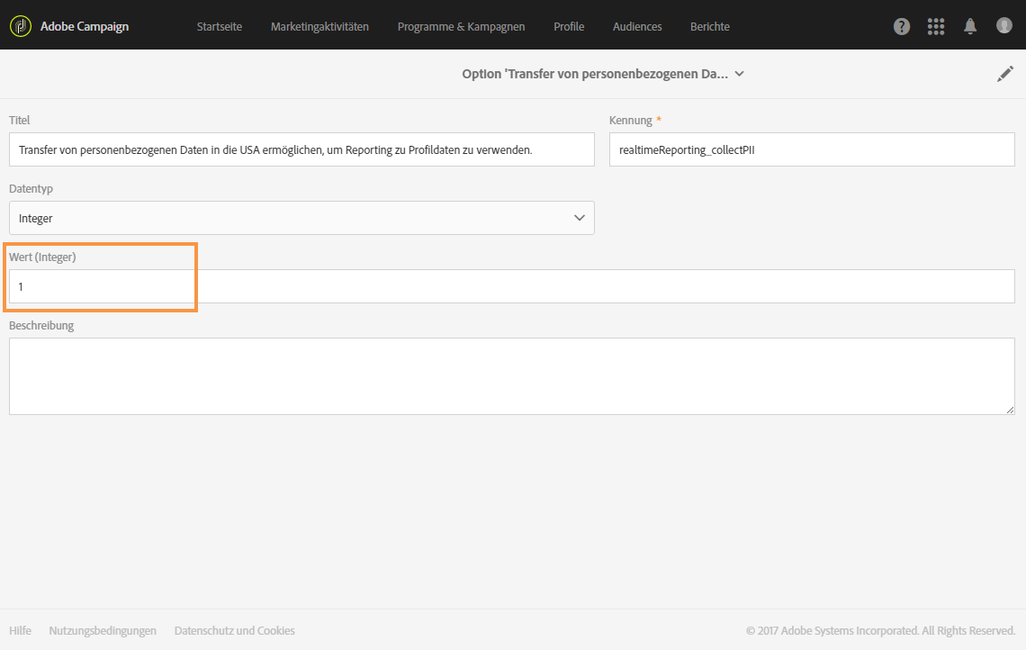The height and width of the screenshot is (650, 1026).
Task: Open the Marketingaktivitäten menu
Action: pyautogui.click(x=319, y=27)
